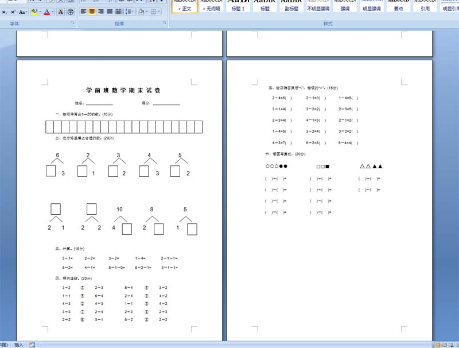Select the 正文 style
The height and width of the screenshot is (348, 459).
click(x=185, y=6)
